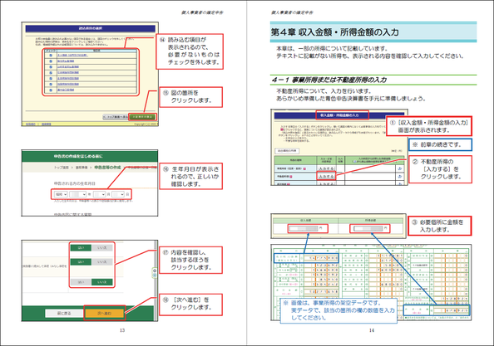
Task: Click the トップ画面へ戻る button
Action: pos(116,117)
